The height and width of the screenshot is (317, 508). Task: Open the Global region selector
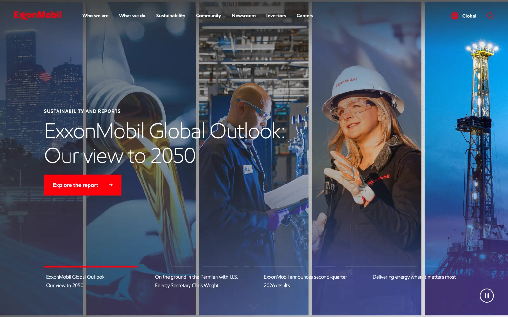click(x=469, y=16)
